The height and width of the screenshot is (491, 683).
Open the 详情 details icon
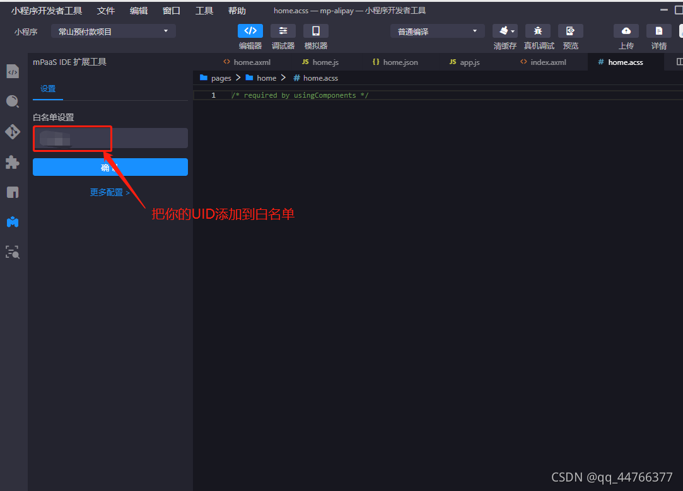(658, 31)
